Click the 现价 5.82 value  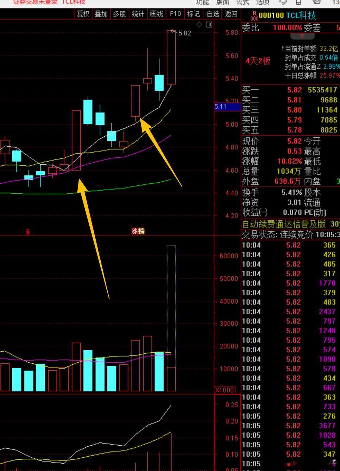[x=294, y=141]
